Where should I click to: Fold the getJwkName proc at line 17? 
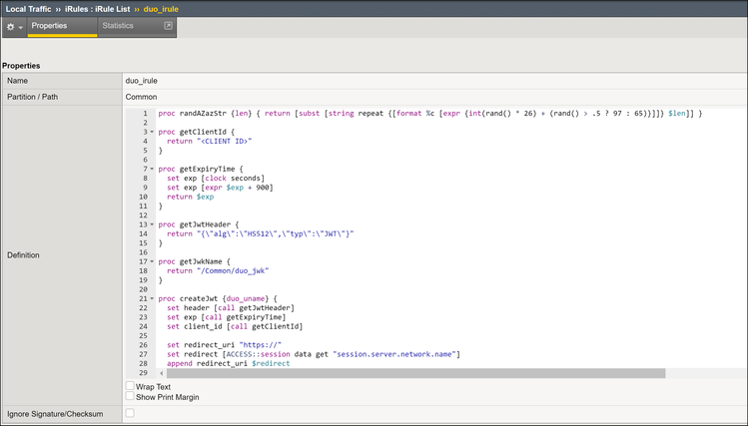click(152, 261)
